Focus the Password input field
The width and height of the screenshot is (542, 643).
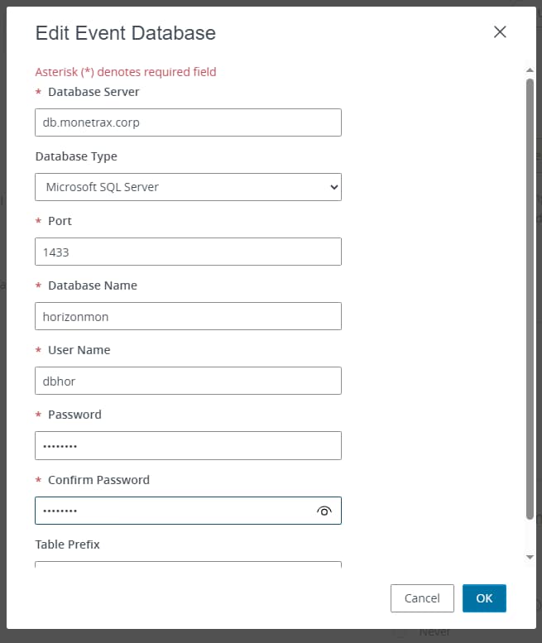click(188, 445)
